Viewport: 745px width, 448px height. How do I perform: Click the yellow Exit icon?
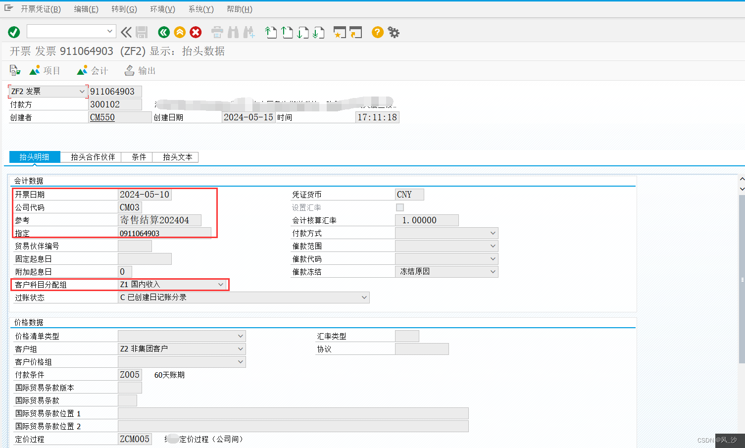[x=180, y=32]
